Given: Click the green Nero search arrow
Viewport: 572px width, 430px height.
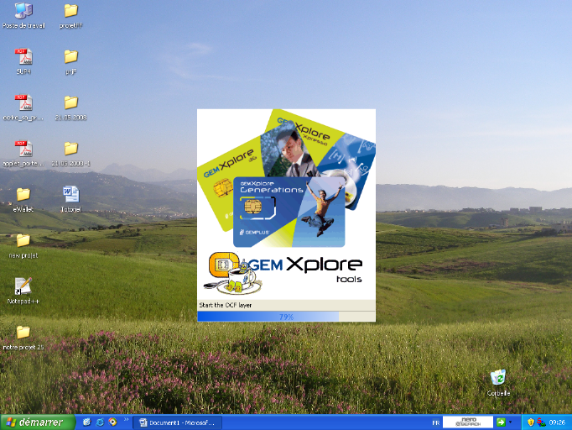Looking at the screenshot, I should [501, 422].
